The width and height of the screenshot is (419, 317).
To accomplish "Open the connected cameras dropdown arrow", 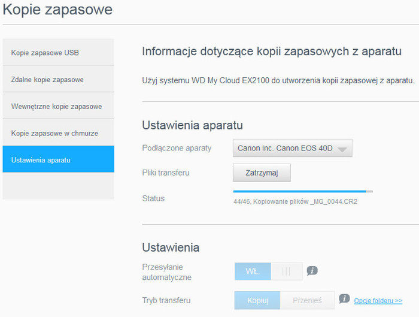I will pyautogui.click(x=342, y=149).
